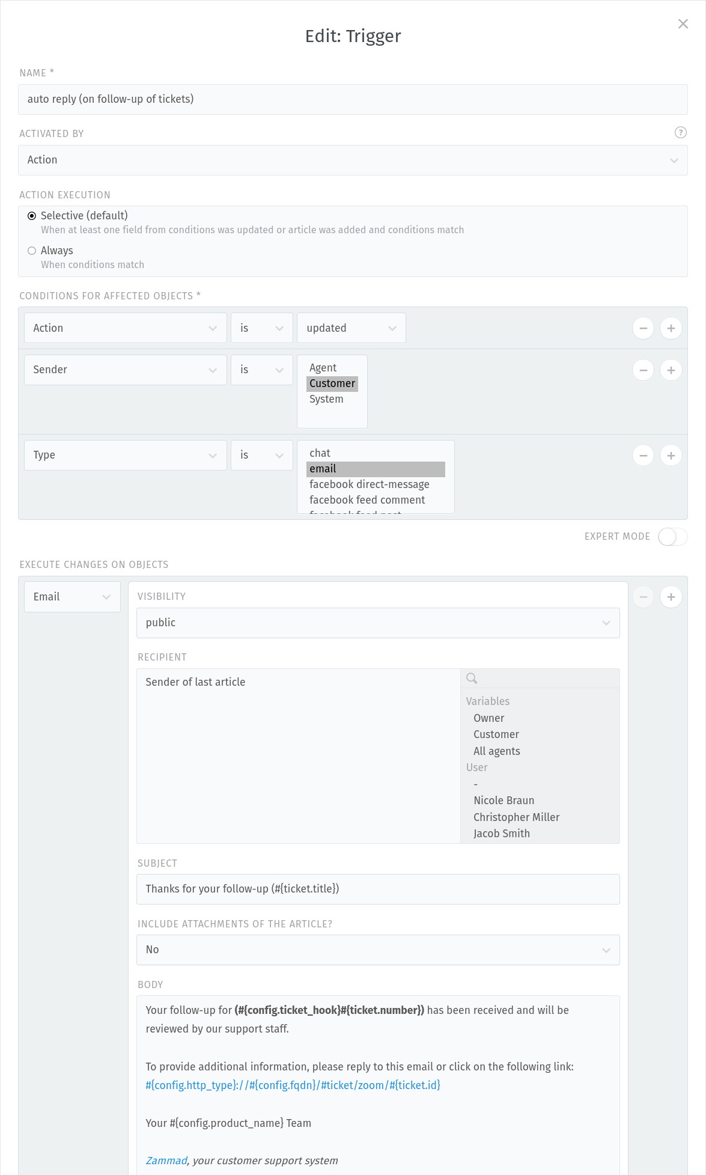Add a condition after the Action row

click(x=671, y=328)
